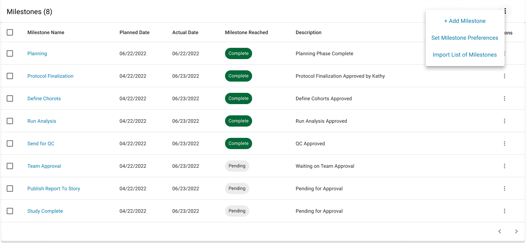Open row actions for Team Approval

click(x=505, y=166)
